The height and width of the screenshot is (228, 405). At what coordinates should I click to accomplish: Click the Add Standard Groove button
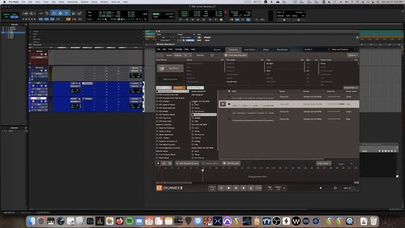(x=187, y=163)
